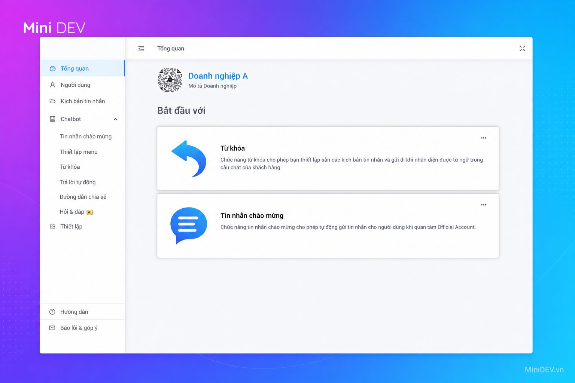The height and width of the screenshot is (383, 575).
Task: Click the Doanh nghiệp A title link
Action: [218, 76]
